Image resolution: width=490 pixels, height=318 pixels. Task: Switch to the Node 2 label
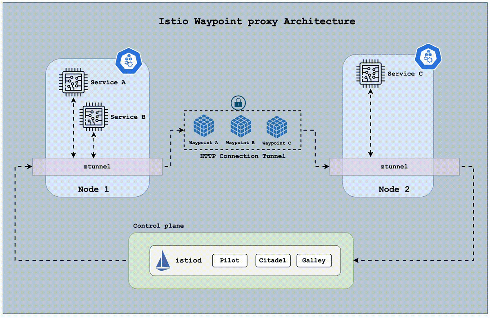(394, 189)
